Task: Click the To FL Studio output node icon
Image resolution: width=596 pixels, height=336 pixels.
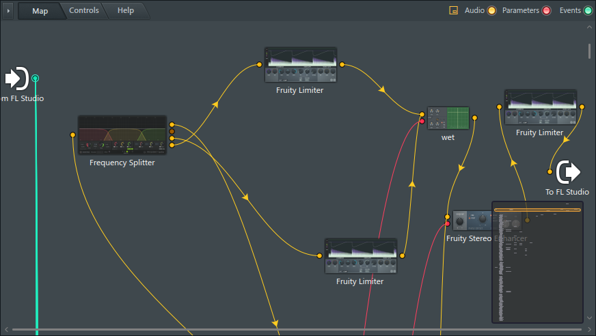Action: point(567,172)
